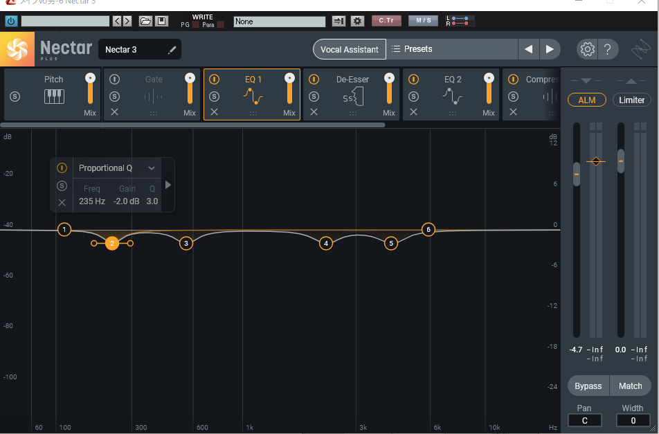Image resolution: width=659 pixels, height=434 pixels.
Task: Open the Nectar help question mark
Action: tap(607, 50)
